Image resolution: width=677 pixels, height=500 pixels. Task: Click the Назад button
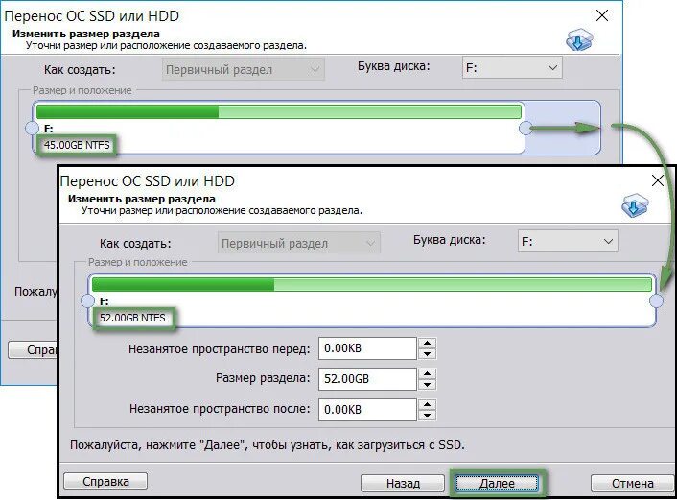click(403, 483)
